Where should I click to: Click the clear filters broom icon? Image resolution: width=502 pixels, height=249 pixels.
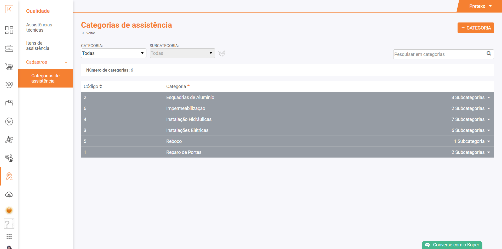(222, 53)
